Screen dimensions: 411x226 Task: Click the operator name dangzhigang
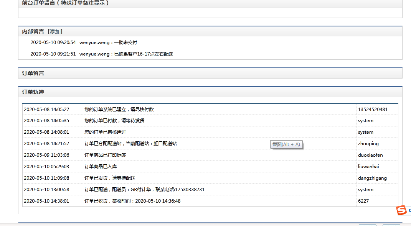click(372, 178)
